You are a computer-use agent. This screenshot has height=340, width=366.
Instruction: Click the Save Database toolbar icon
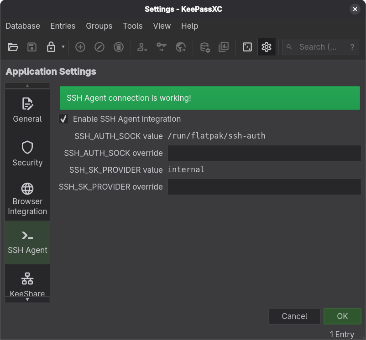pos(32,47)
